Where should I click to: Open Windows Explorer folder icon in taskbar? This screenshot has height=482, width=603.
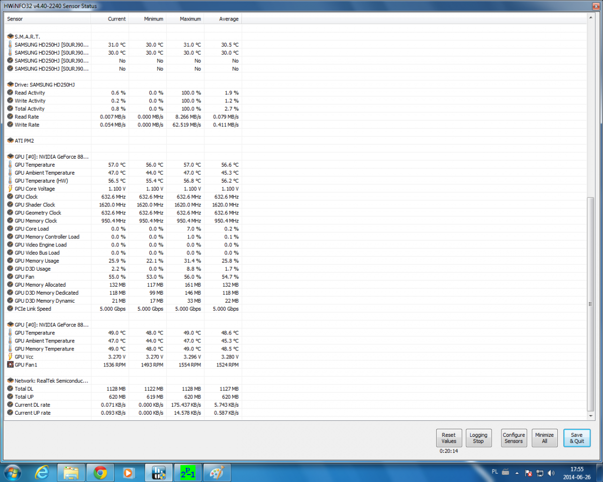click(x=71, y=472)
